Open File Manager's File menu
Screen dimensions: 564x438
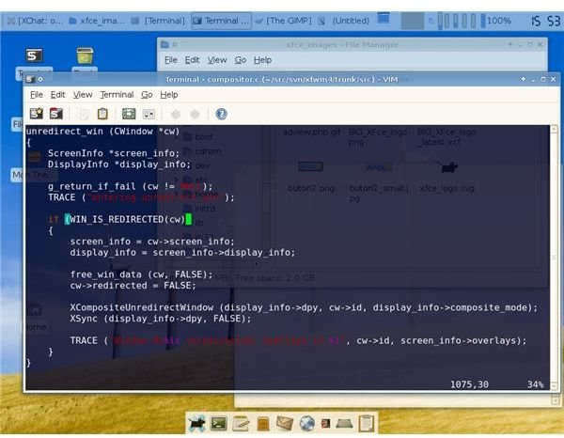(x=171, y=60)
